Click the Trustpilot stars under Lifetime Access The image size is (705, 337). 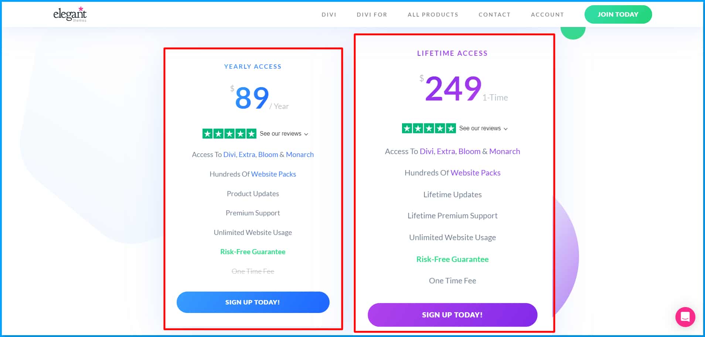pos(429,129)
